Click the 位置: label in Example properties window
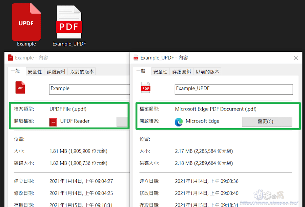This screenshot has width=305, height=207. click(x=19, y=139)
